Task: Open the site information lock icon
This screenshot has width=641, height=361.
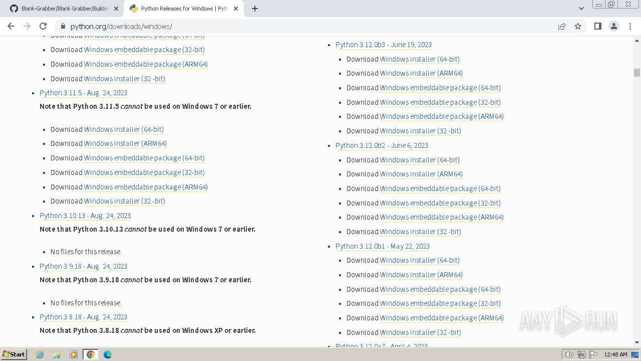Action: tap(63, 27)
